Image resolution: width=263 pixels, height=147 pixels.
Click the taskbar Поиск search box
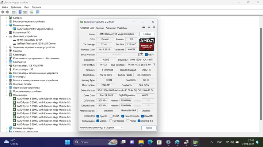click(95, 142)
